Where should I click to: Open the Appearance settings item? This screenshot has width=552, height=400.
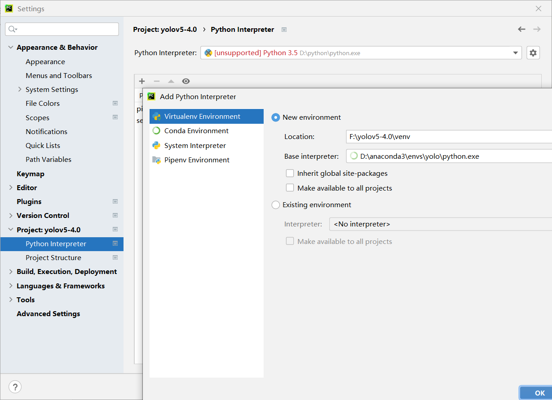(45, 61)
